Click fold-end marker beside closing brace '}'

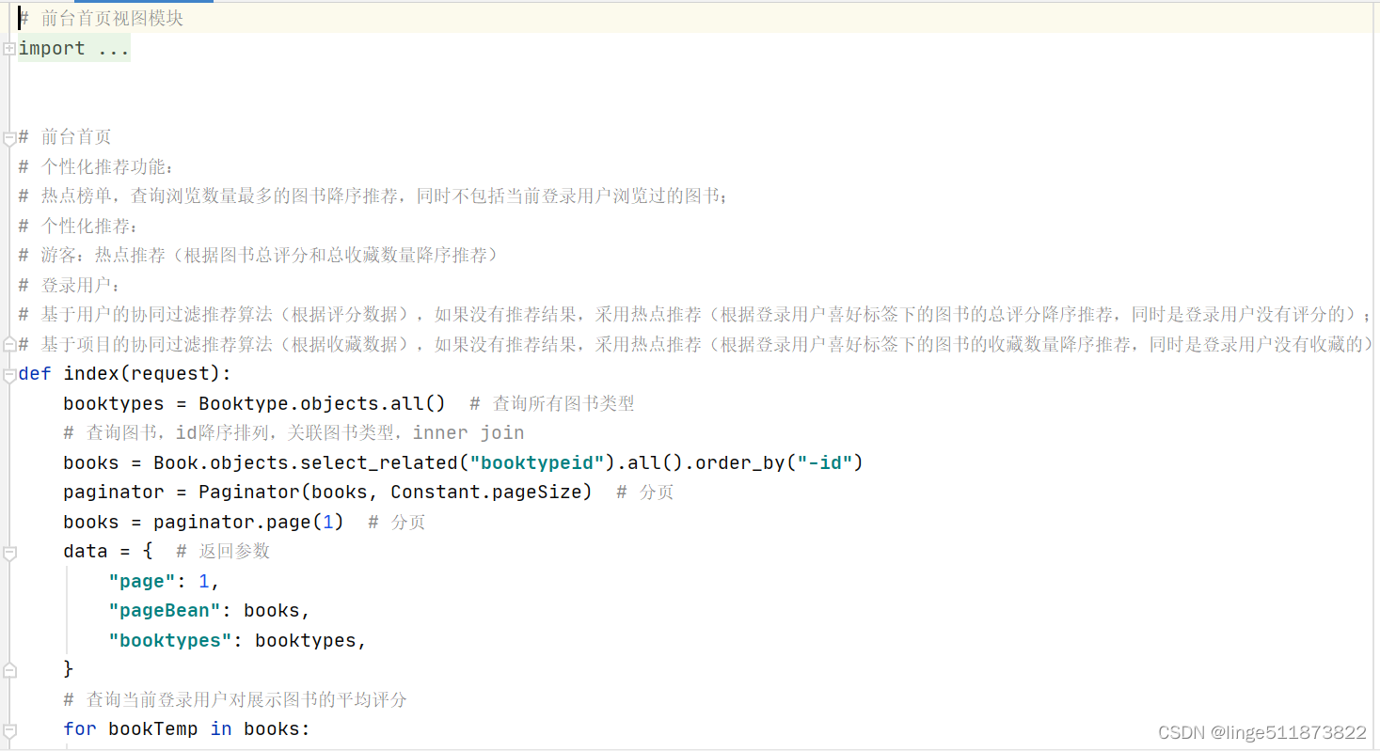coord(8,669)
